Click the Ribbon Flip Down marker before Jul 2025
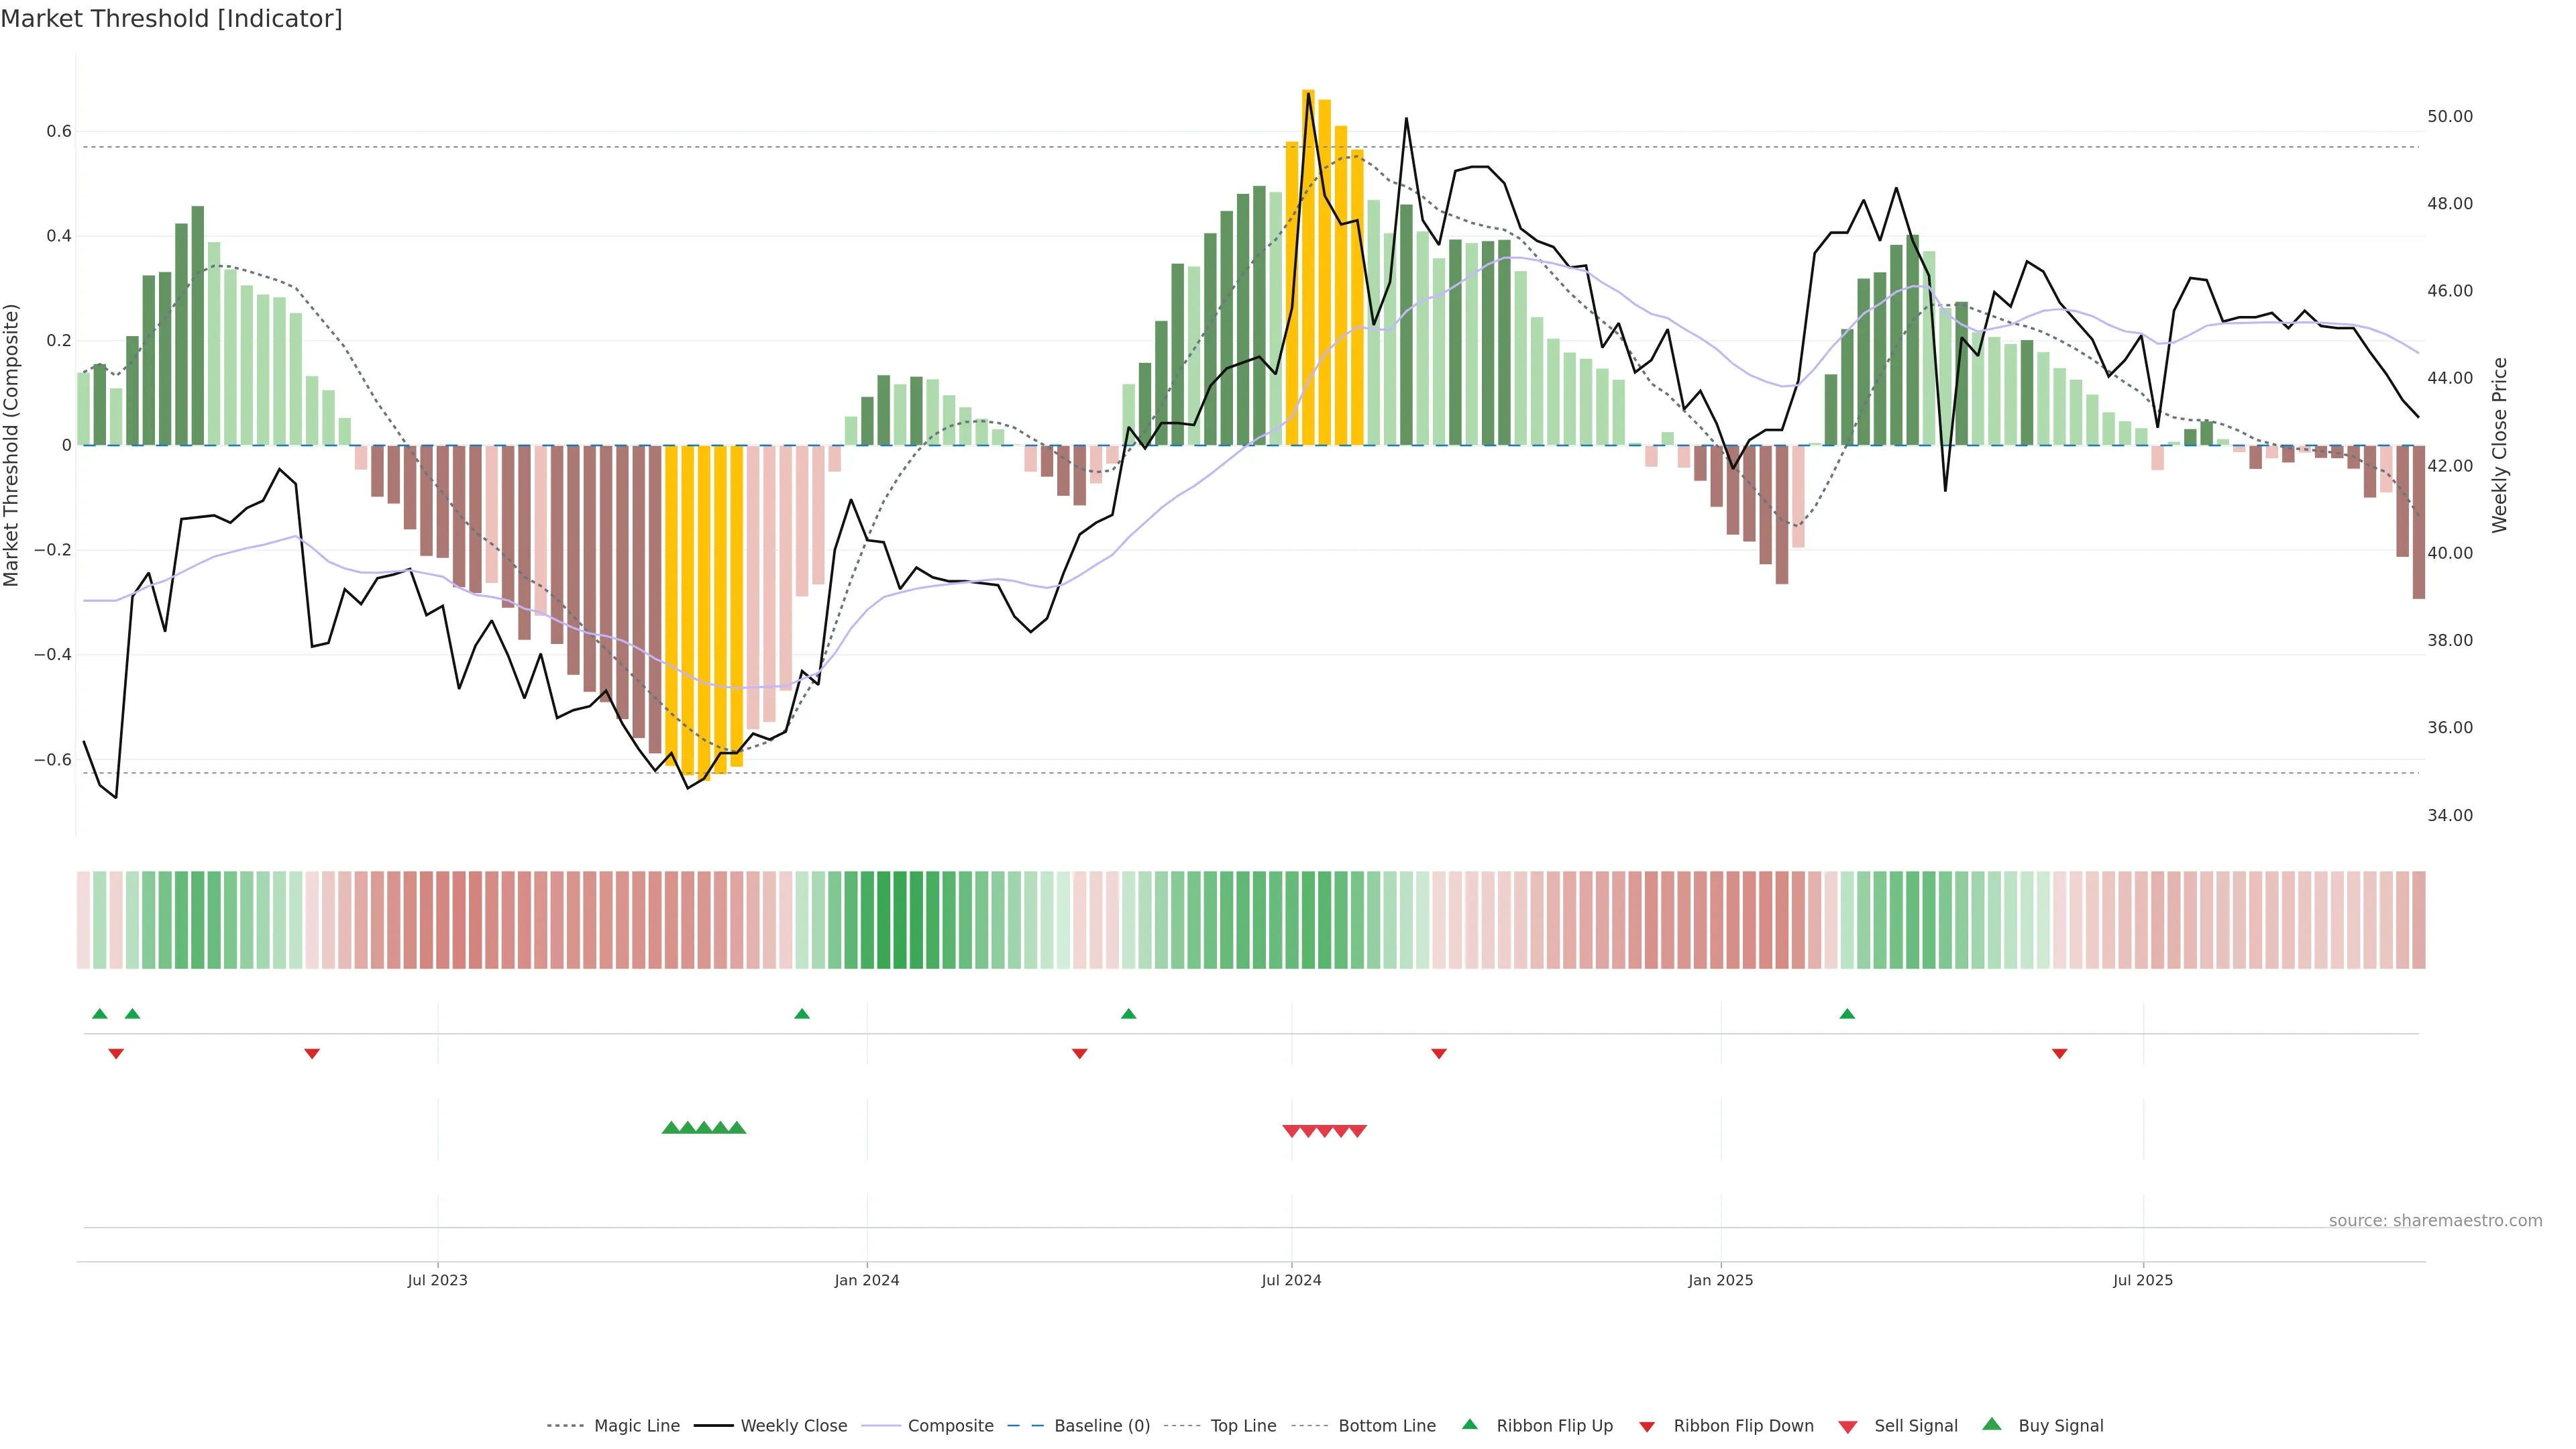 pos(2059,1054)
